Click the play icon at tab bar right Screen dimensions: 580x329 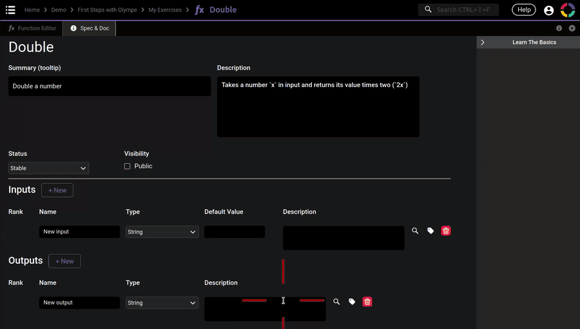572,28
